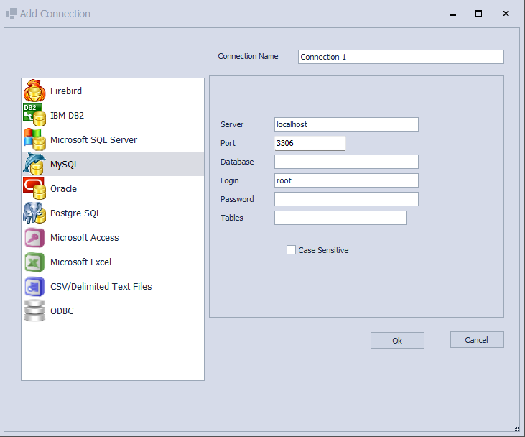Choose Microsoft Access text label
Viewport: 525px width, 437px height.
84,238
